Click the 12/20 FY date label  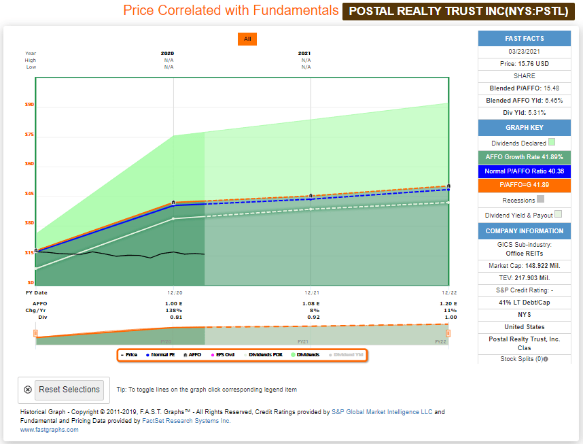[175, 293]
